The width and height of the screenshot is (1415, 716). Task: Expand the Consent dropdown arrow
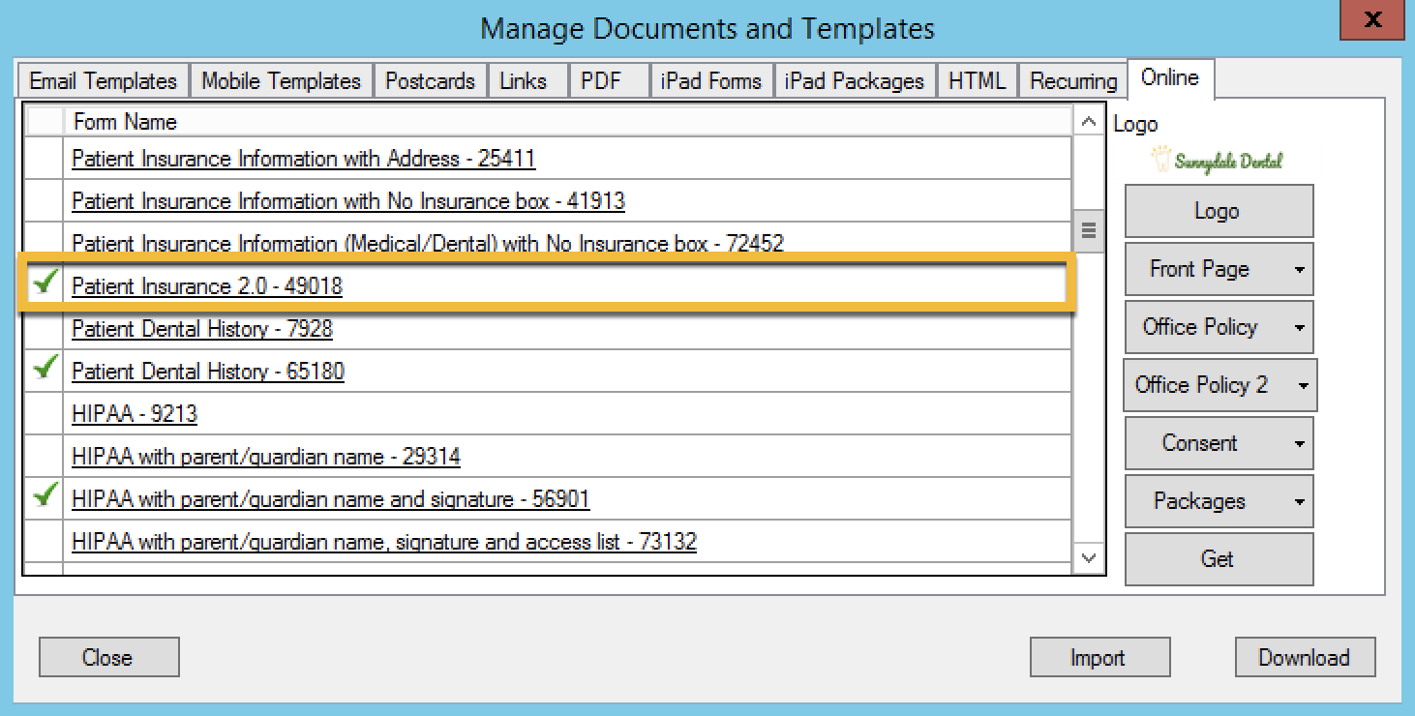coord(1299,444)
